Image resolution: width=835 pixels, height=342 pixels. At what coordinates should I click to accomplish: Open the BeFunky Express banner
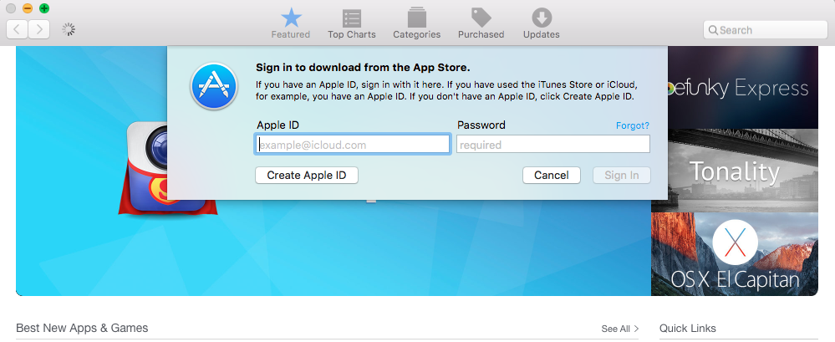coord(742,87)
